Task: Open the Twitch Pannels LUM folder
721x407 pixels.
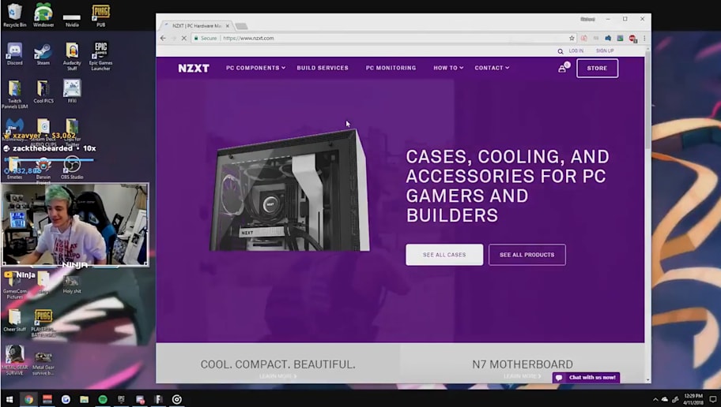Action: [x=14, y=94]
